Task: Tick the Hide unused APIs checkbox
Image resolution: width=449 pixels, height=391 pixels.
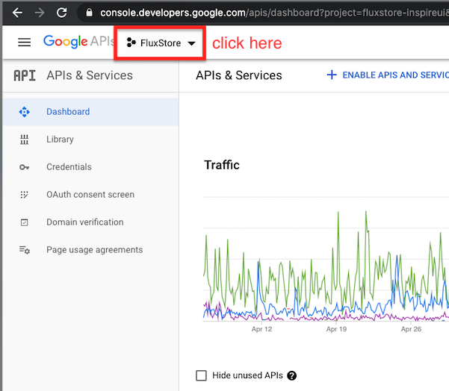Action: 201,375
